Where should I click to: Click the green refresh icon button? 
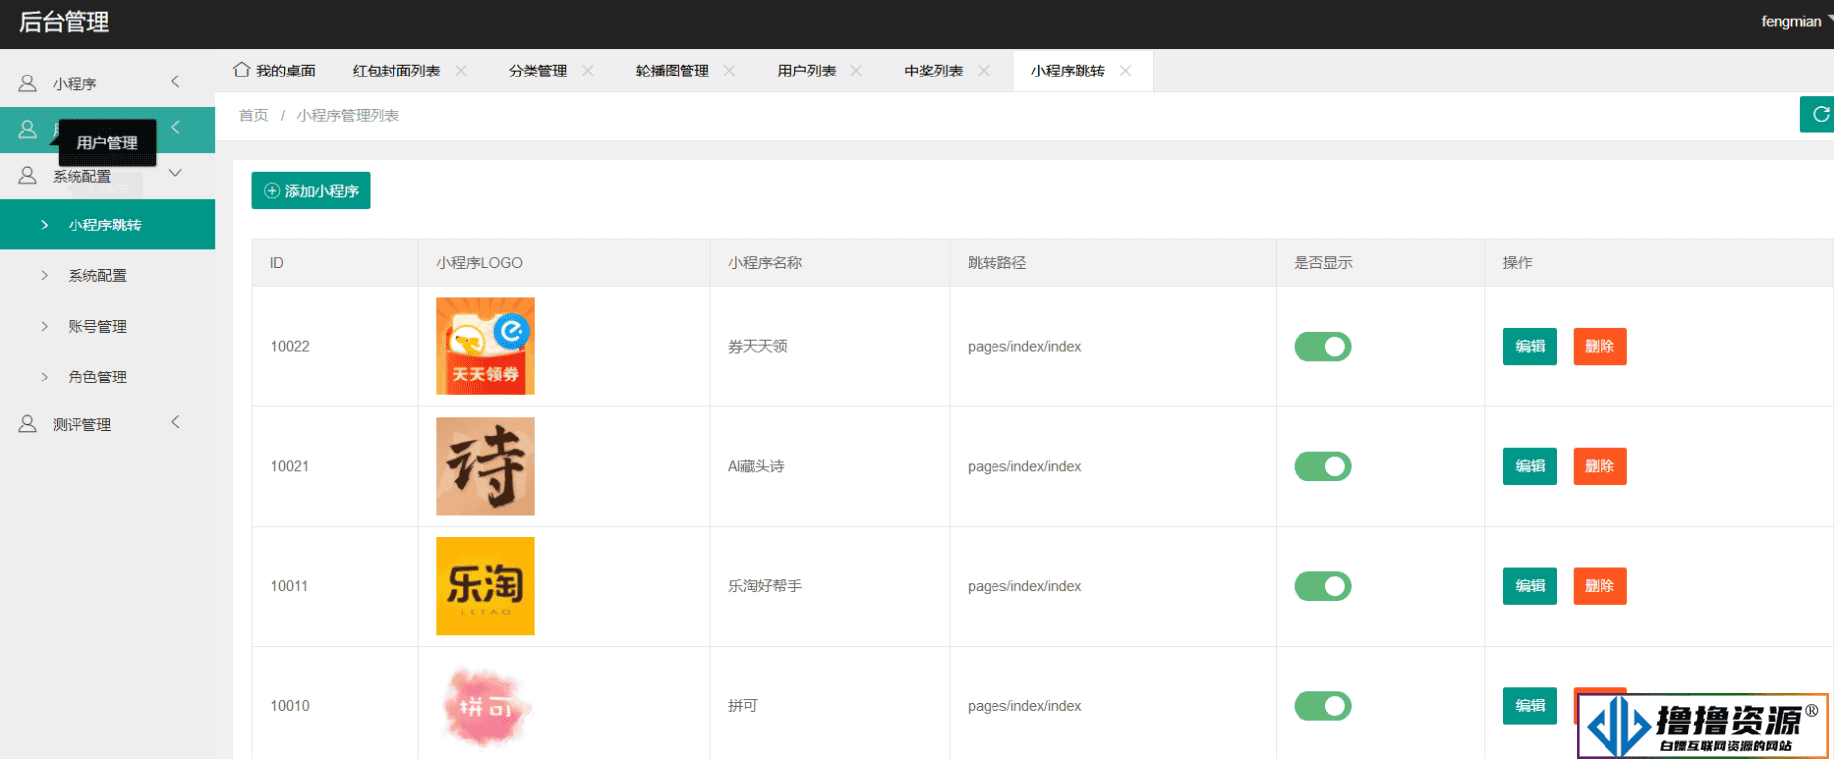pyautogui.click(x=1820, y=114)
